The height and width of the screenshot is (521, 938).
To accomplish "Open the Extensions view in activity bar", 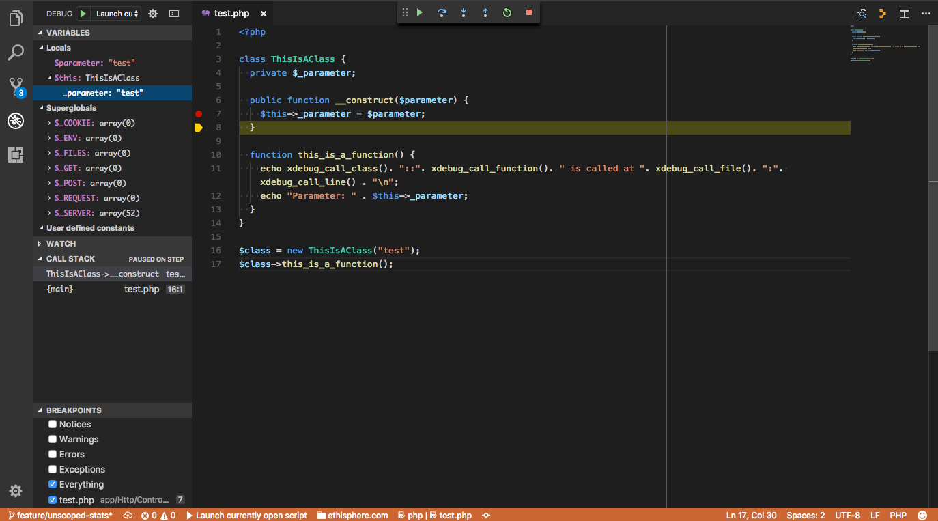I will click(x=16, y=155).
